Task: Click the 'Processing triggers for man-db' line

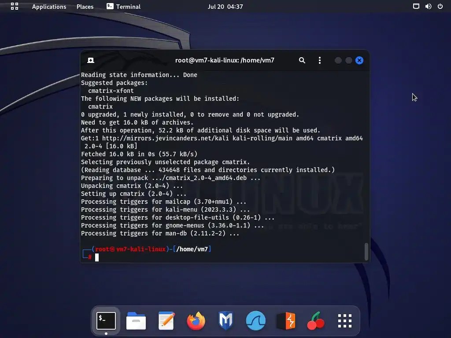Action: pyautogui.click(x=160, y=233)
